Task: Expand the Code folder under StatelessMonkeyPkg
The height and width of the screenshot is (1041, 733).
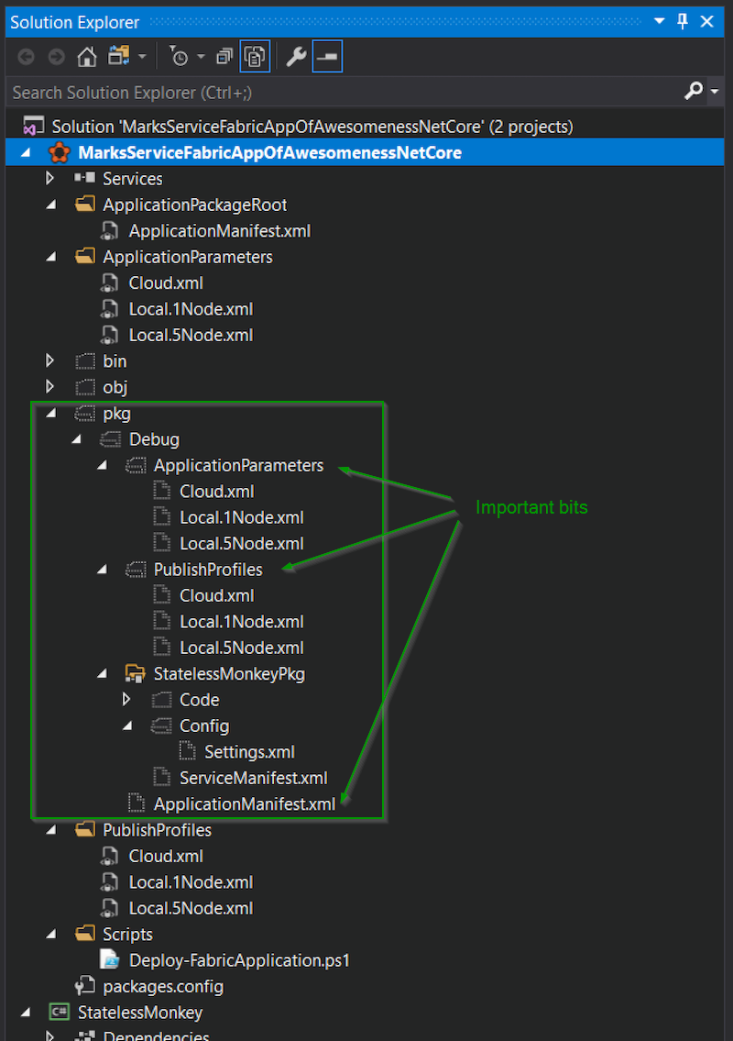Action: [127, 700]
